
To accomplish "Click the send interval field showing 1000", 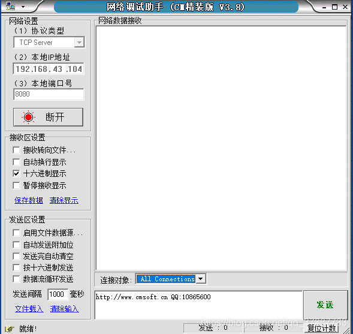I will [x=58, y=294].
